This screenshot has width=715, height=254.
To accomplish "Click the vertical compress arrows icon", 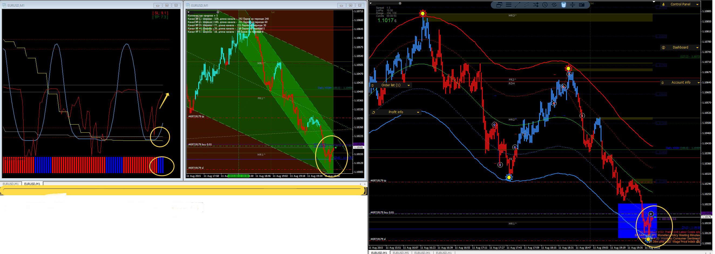I will coord(572,5).
